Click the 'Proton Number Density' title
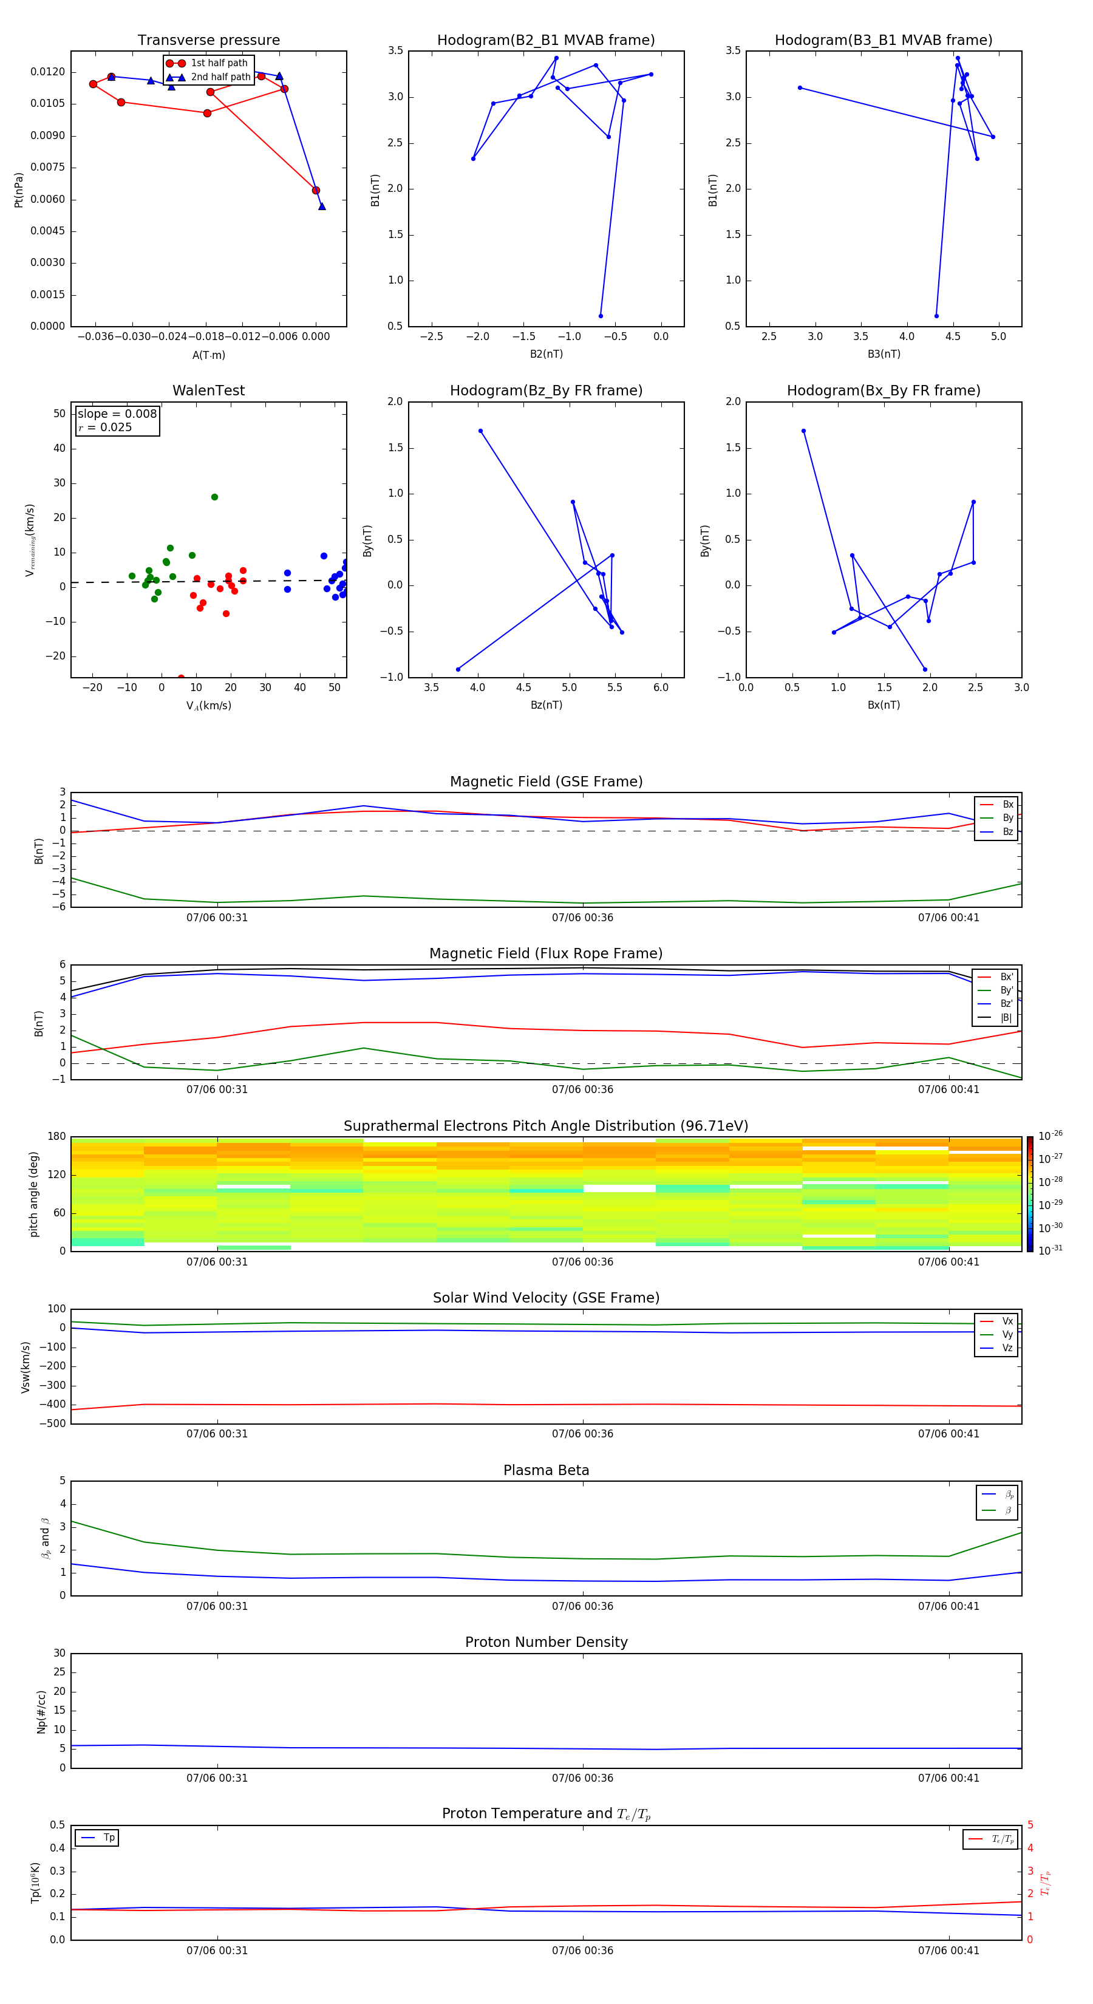1093x2004 pixels. pyautogui.click(x=546, y=1642)
